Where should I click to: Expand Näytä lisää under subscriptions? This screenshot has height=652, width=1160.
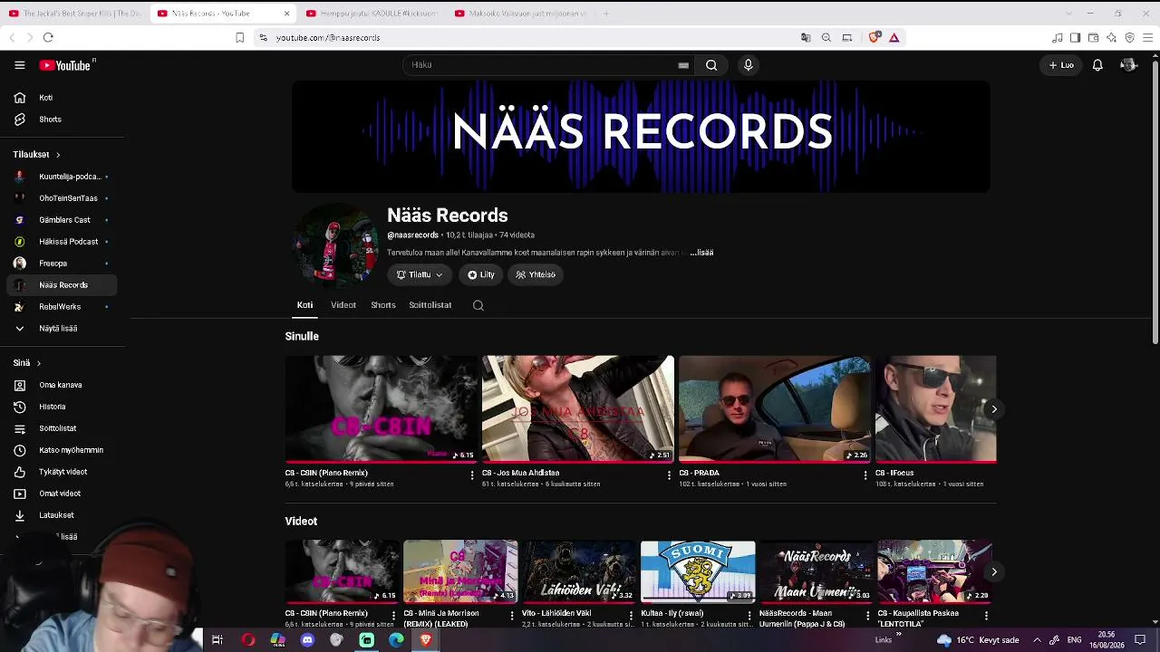(x=62, y=329)
